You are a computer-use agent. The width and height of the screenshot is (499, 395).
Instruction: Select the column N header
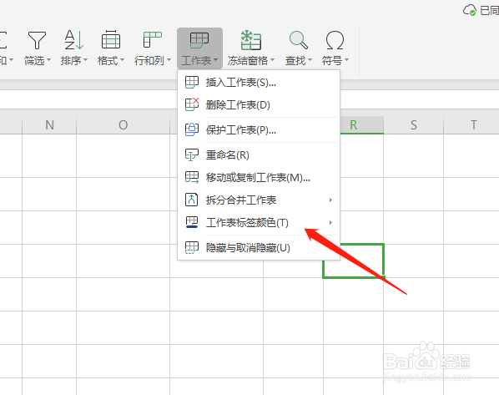pos(49,125)
